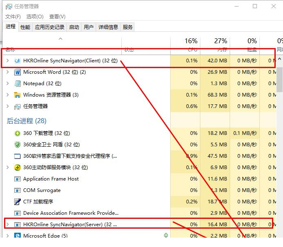
Task: Expand the Microsoft Edge process group
Action: tap(8, 236)
